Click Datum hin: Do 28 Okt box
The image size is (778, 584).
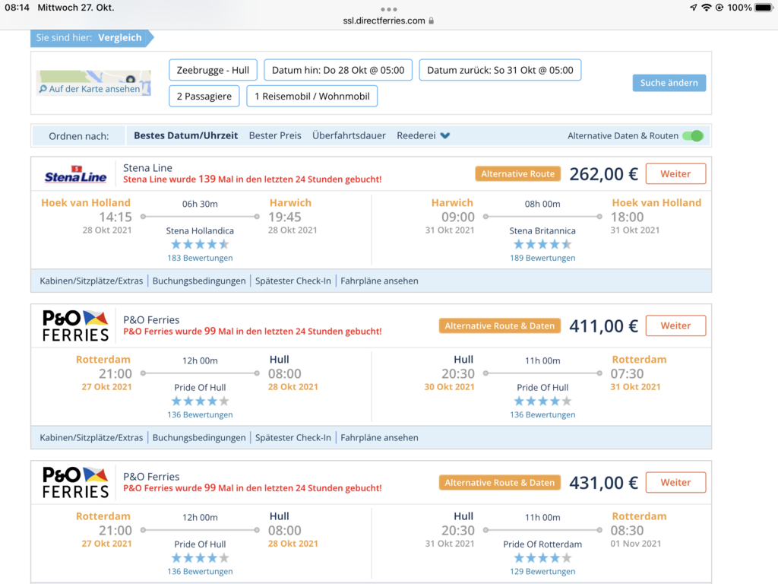338,70
